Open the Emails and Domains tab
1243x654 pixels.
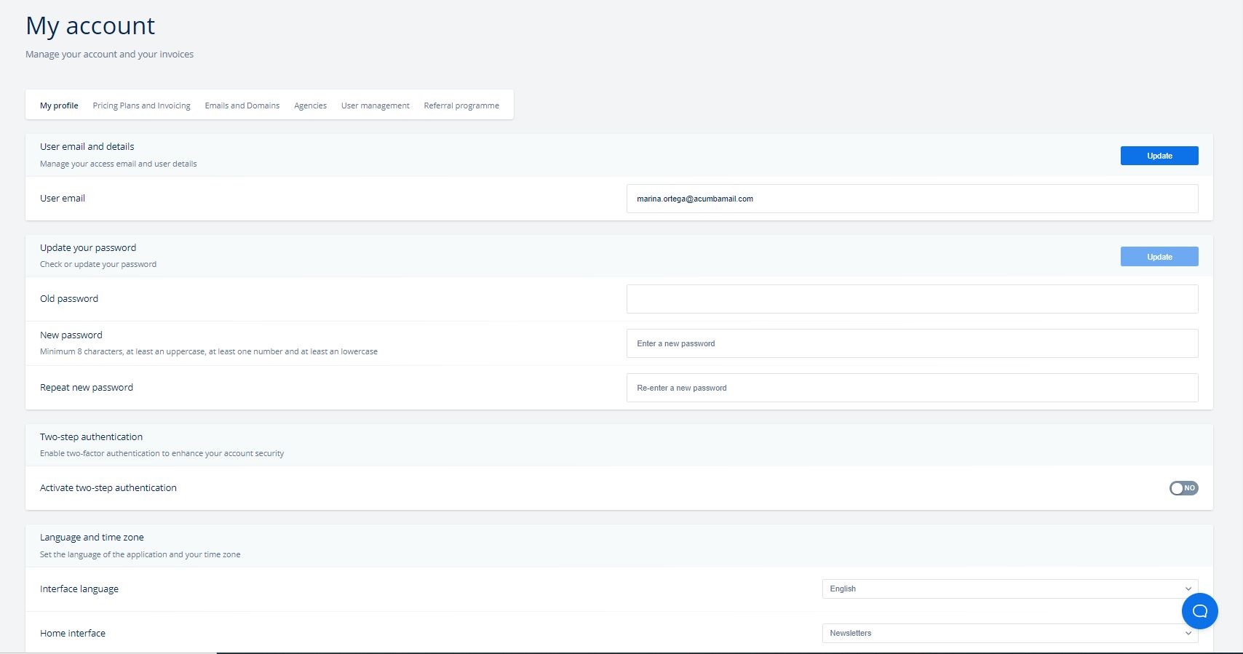242,105
